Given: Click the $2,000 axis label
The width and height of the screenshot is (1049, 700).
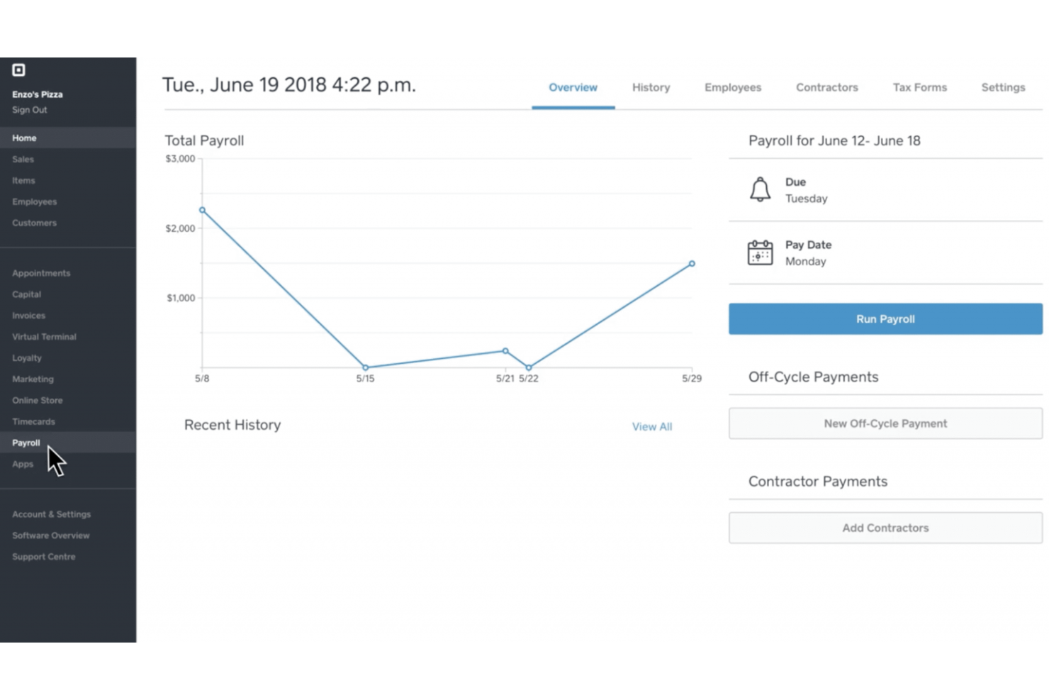Looking at the screenshot, I should click(180, 228).
